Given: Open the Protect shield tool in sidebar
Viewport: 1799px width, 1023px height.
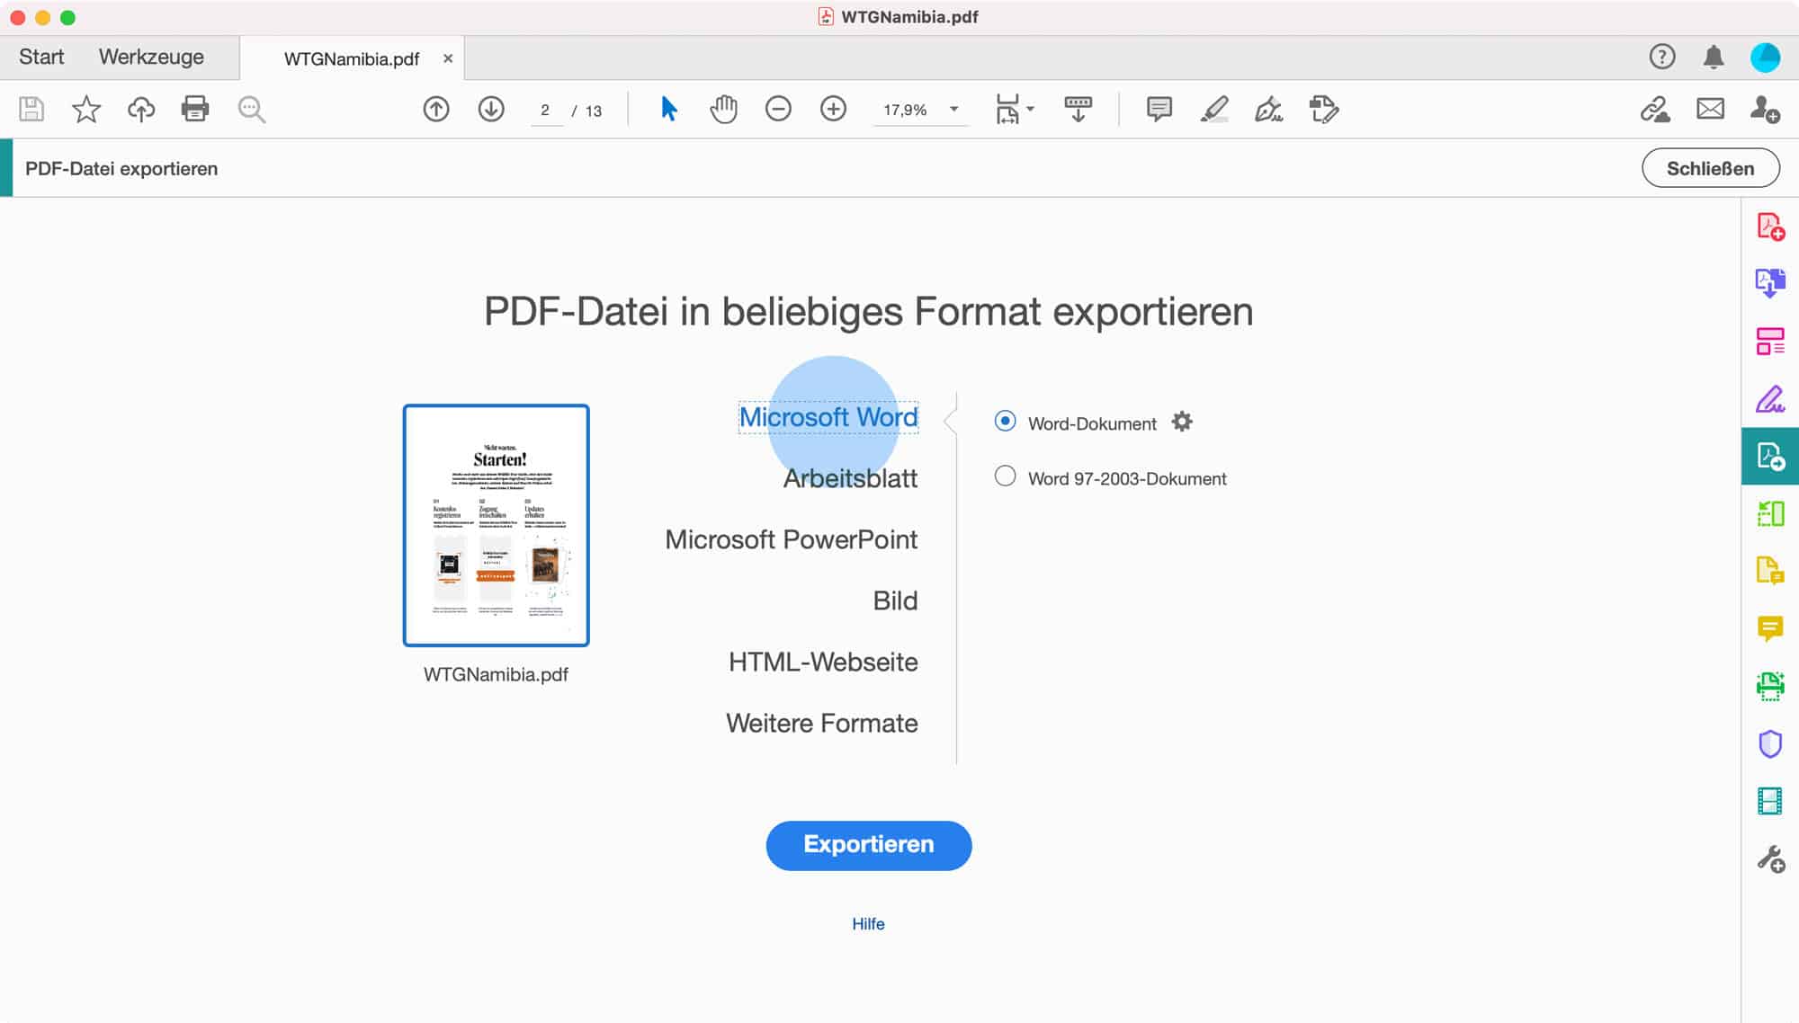Looking at the screenshot, I should pyautogui.click(x=1770, y=743).
